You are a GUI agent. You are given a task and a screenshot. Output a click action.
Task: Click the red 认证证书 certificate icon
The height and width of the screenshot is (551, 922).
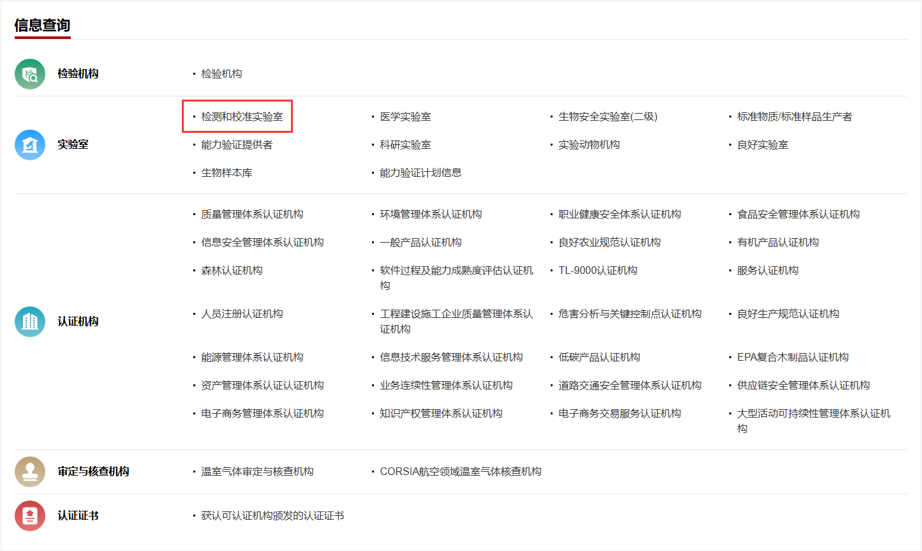coord(30,516)
